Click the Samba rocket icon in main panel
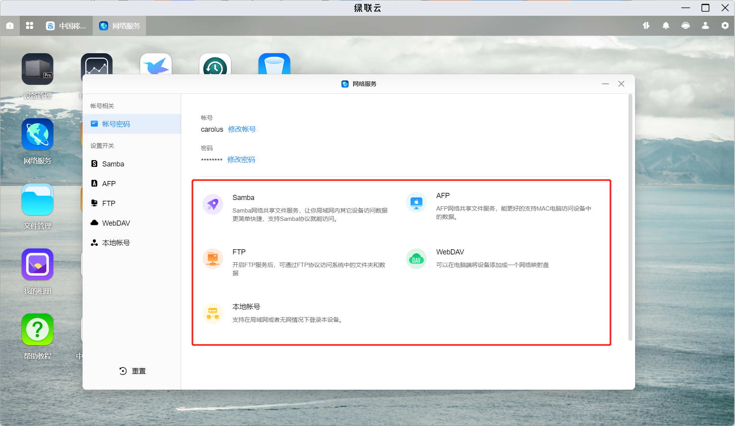The image size is (735, 426). click(213, 204)
